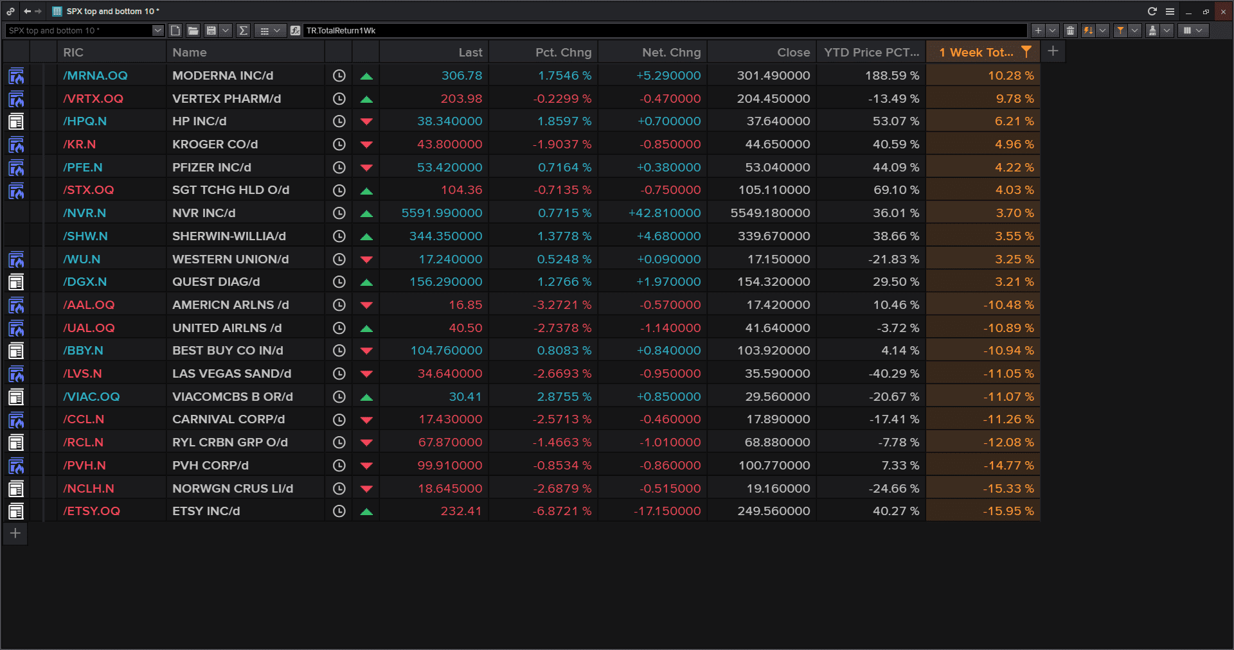Select the +42.810000 Net. Chng cell
The width and height of the screenshot is (1234, 650).
(653, 213)
